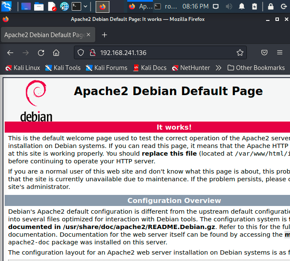Close the Firefox window

(x=286, y=19)
